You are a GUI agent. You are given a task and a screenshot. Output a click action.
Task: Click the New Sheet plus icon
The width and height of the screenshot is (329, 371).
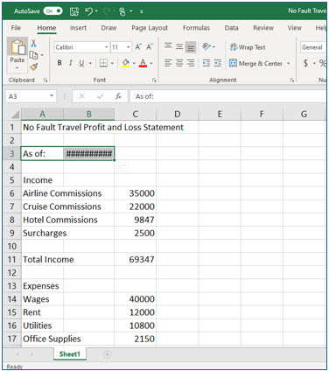107,354
